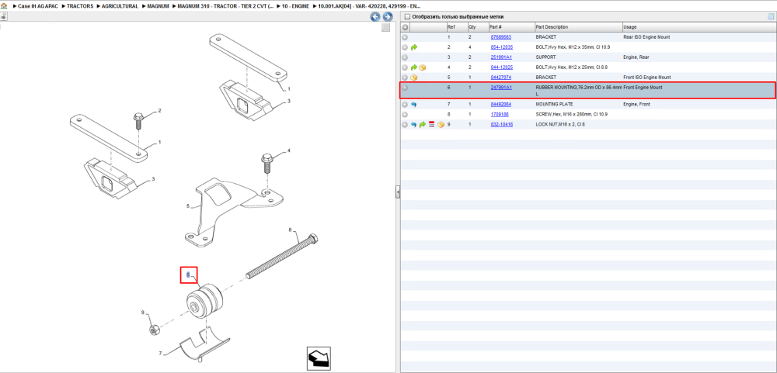The image size is (777, 373).
Task: Click the diagram orientation arrow icon
Action: (319, 357)
